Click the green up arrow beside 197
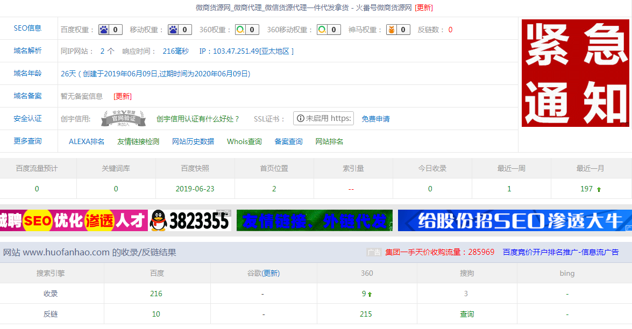This screenshot has height=329, width=632. pos(599,190)
